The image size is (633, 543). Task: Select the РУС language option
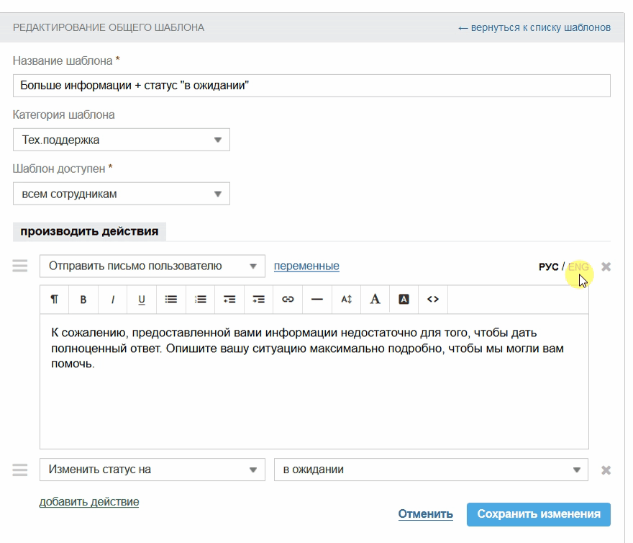click(548, 267)
